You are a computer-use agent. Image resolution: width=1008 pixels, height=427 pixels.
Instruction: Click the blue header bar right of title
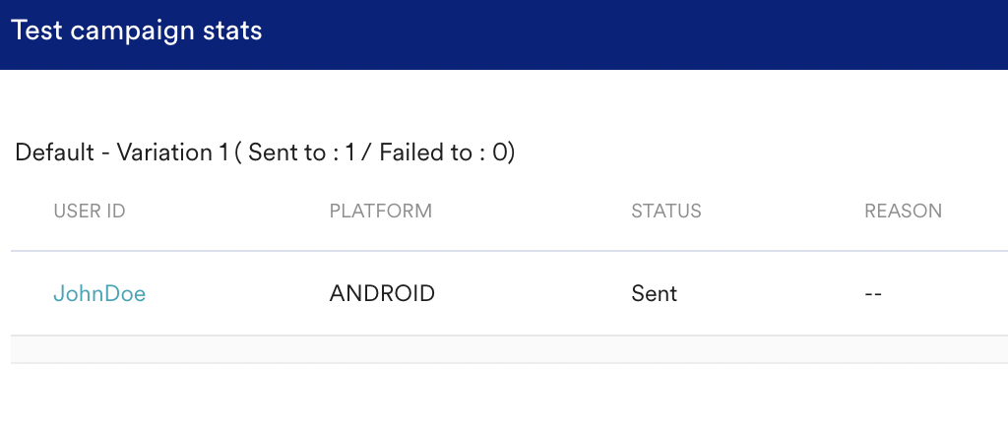(x=640, y=34)
